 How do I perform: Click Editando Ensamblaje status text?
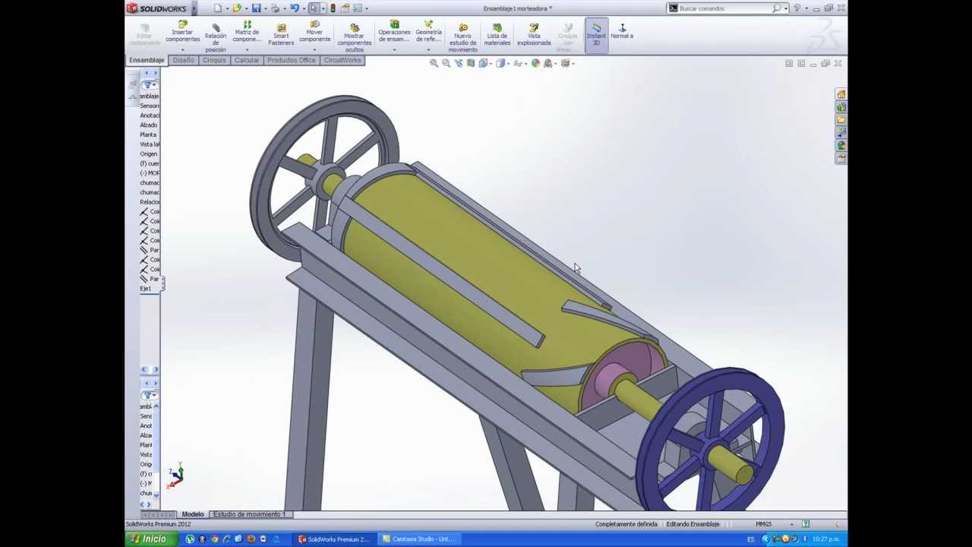tap(693, 524)
